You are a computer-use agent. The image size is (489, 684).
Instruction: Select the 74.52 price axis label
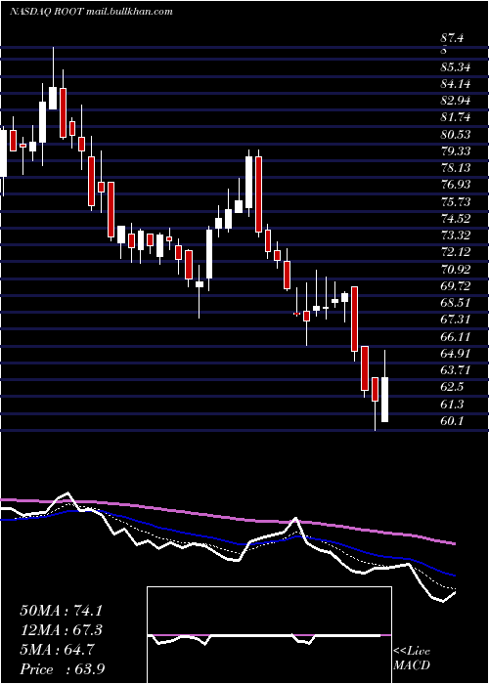456,219
